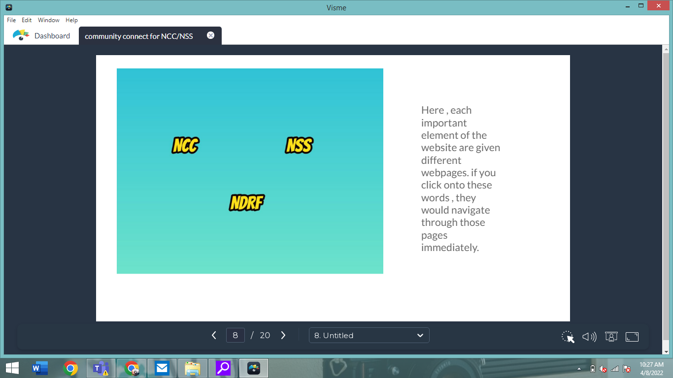Open second Chrome profile taskbar icon
The image size is (673, 378).
[x=132, y=368]
